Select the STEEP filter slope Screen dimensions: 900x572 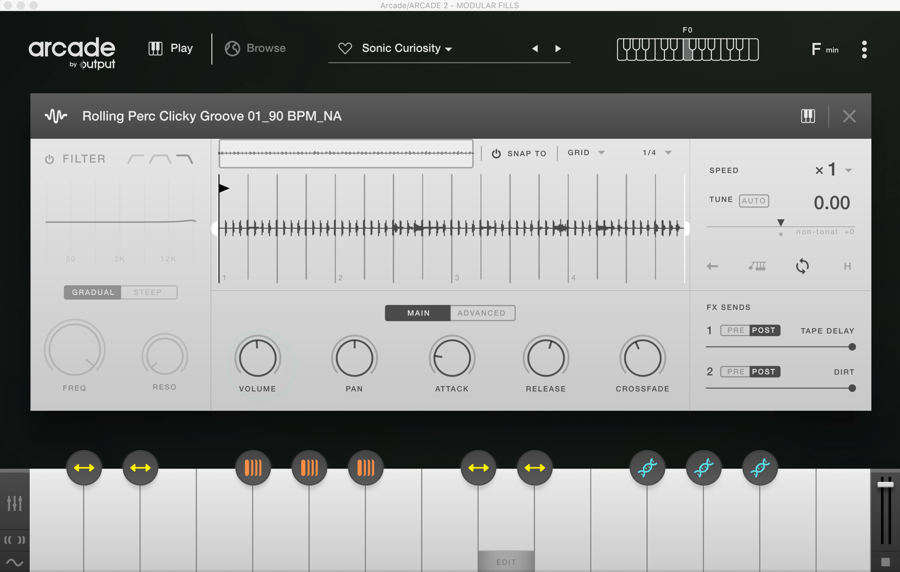[148, 292]
